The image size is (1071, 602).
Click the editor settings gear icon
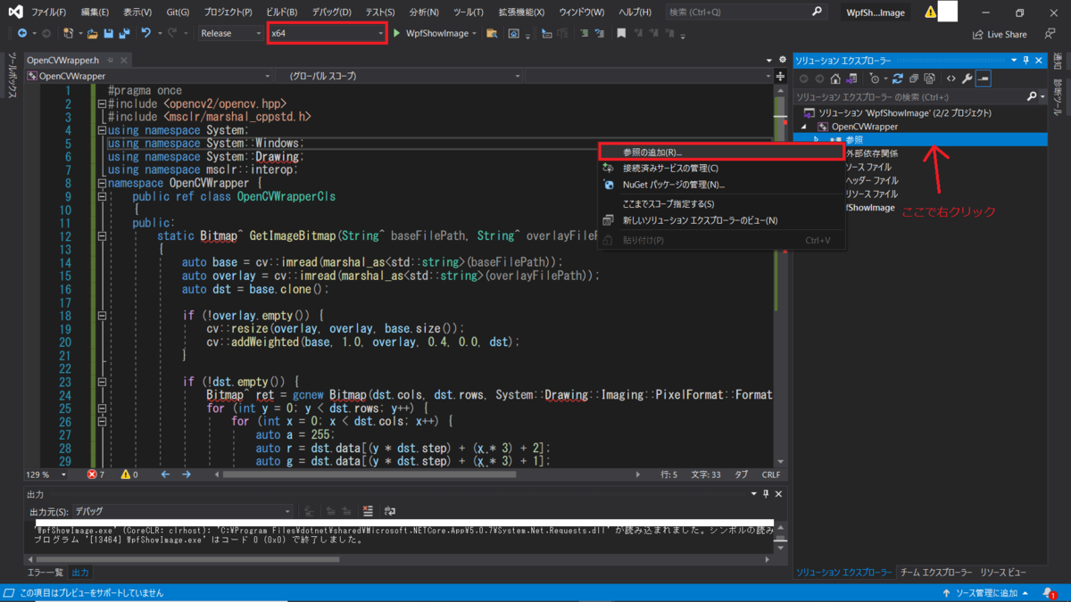click(783, 61)
